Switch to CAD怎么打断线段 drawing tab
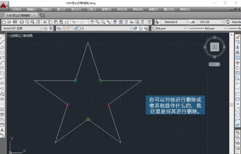 pyautogui.click(x=19, y=15)
